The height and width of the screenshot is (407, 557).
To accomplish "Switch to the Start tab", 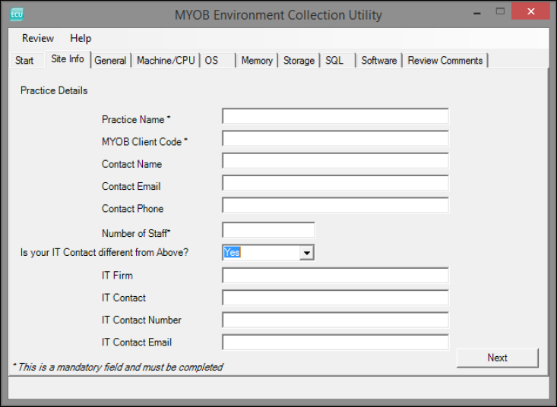I will tap(24, 61).
